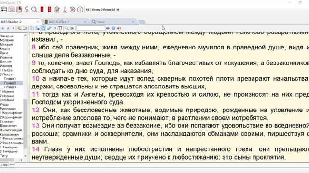
Task: Select Захария in the book list
Action: (7, 36)
